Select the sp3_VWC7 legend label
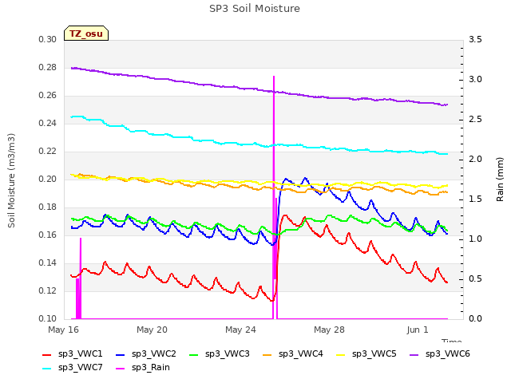This screenshot has width=511, height=383. (x=80, y=368)
